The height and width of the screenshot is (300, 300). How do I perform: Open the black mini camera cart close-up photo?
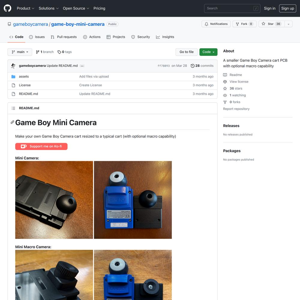click(54, 200)
